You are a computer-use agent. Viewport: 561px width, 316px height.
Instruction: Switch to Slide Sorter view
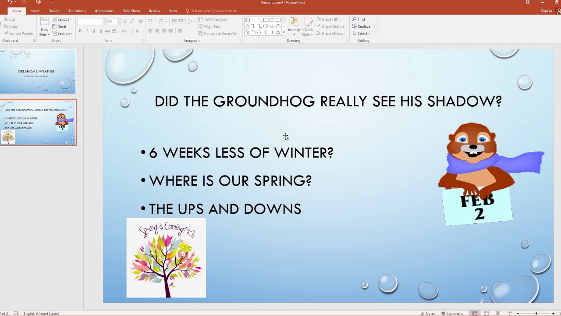click(x=486, y=313)
